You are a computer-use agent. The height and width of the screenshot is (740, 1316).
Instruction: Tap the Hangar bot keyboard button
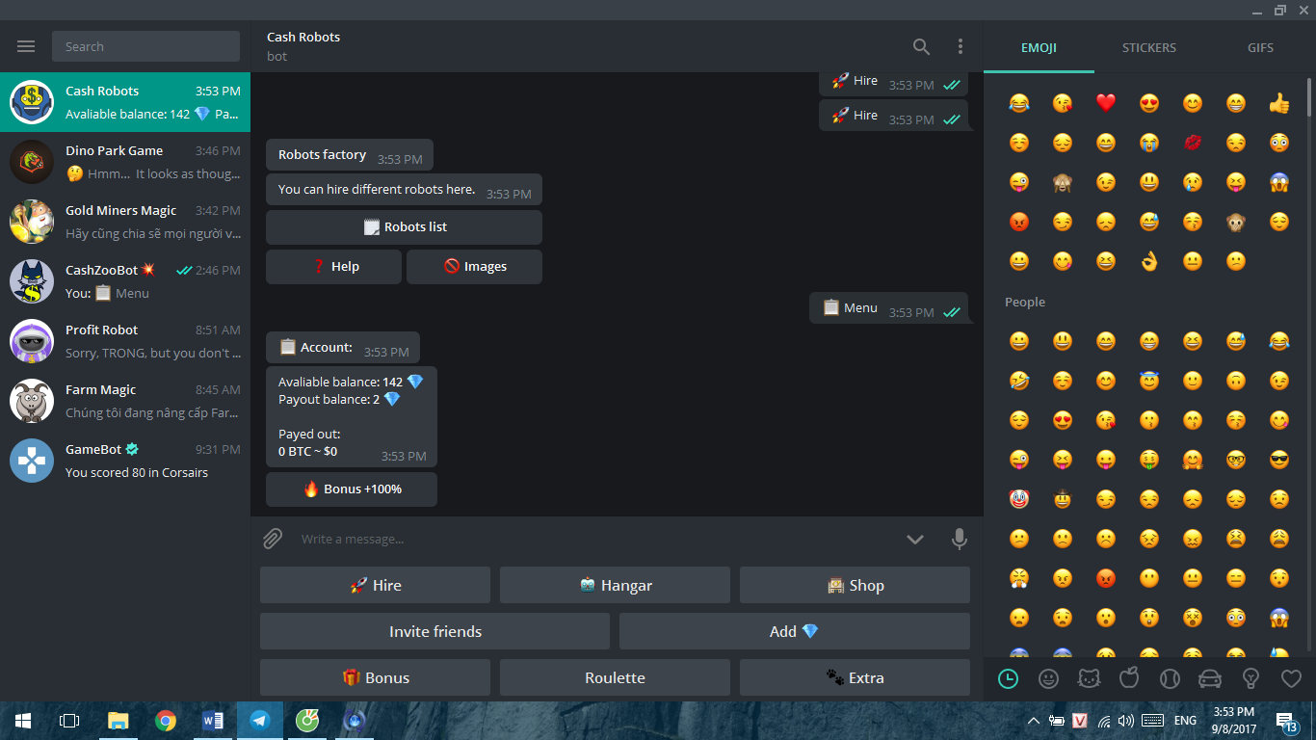tap(615, 585)
